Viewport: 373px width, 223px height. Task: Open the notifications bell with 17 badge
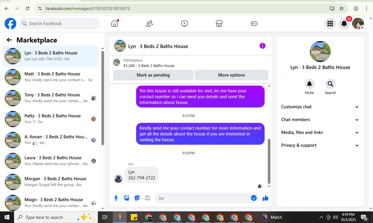(x=344, y=24)
